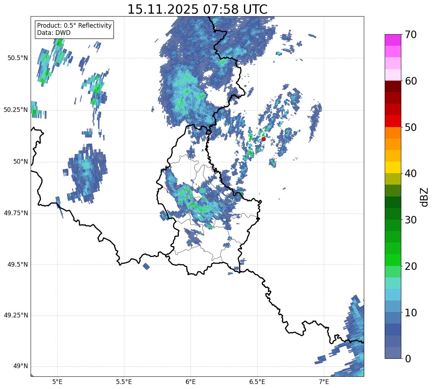Image resolution: width=433 pixels, height=389 pixels.
Task: Click the 7°E longitude label
Action: pyautogui.click(x=324, y=382)
